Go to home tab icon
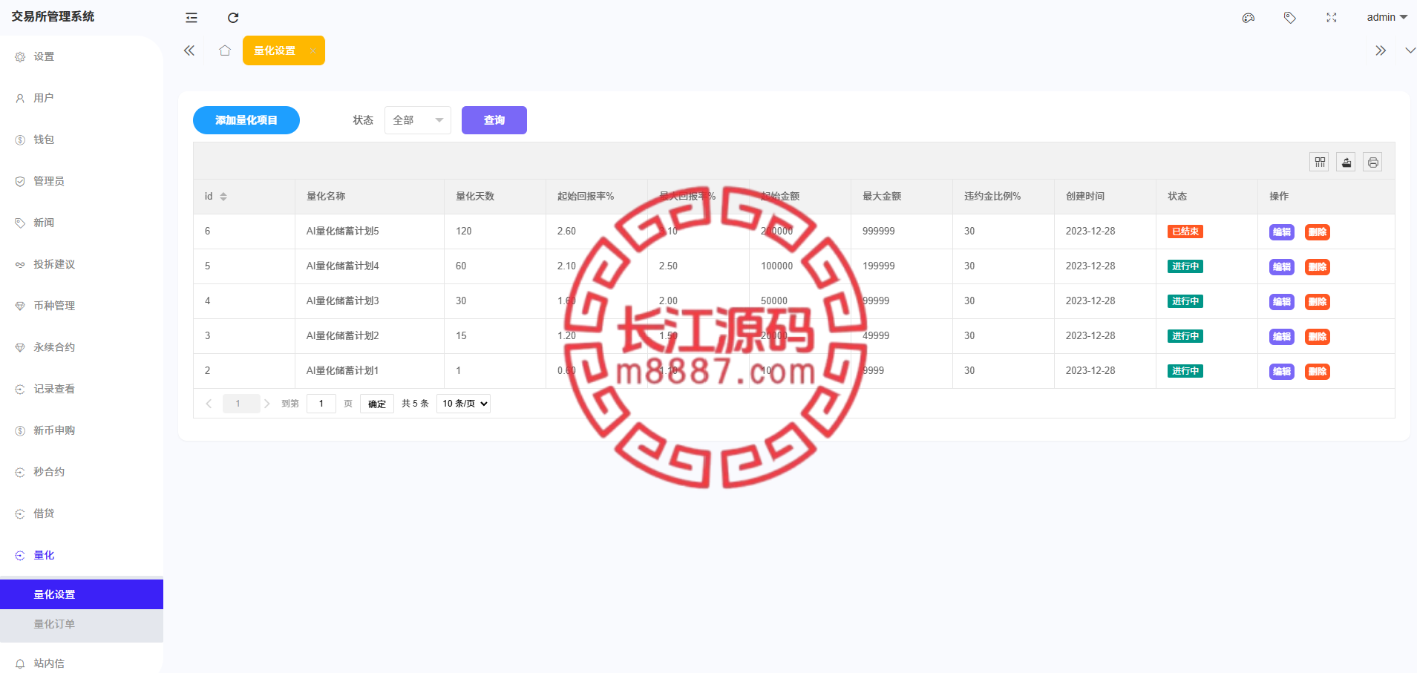The width and height of the screenshot is (1417, 673). coord(225,50)
